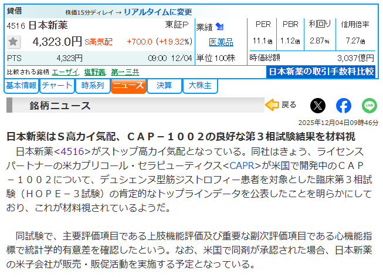Share the article via LINE
The height and width of the screenshot is (277, 383).
click(370, 106)
